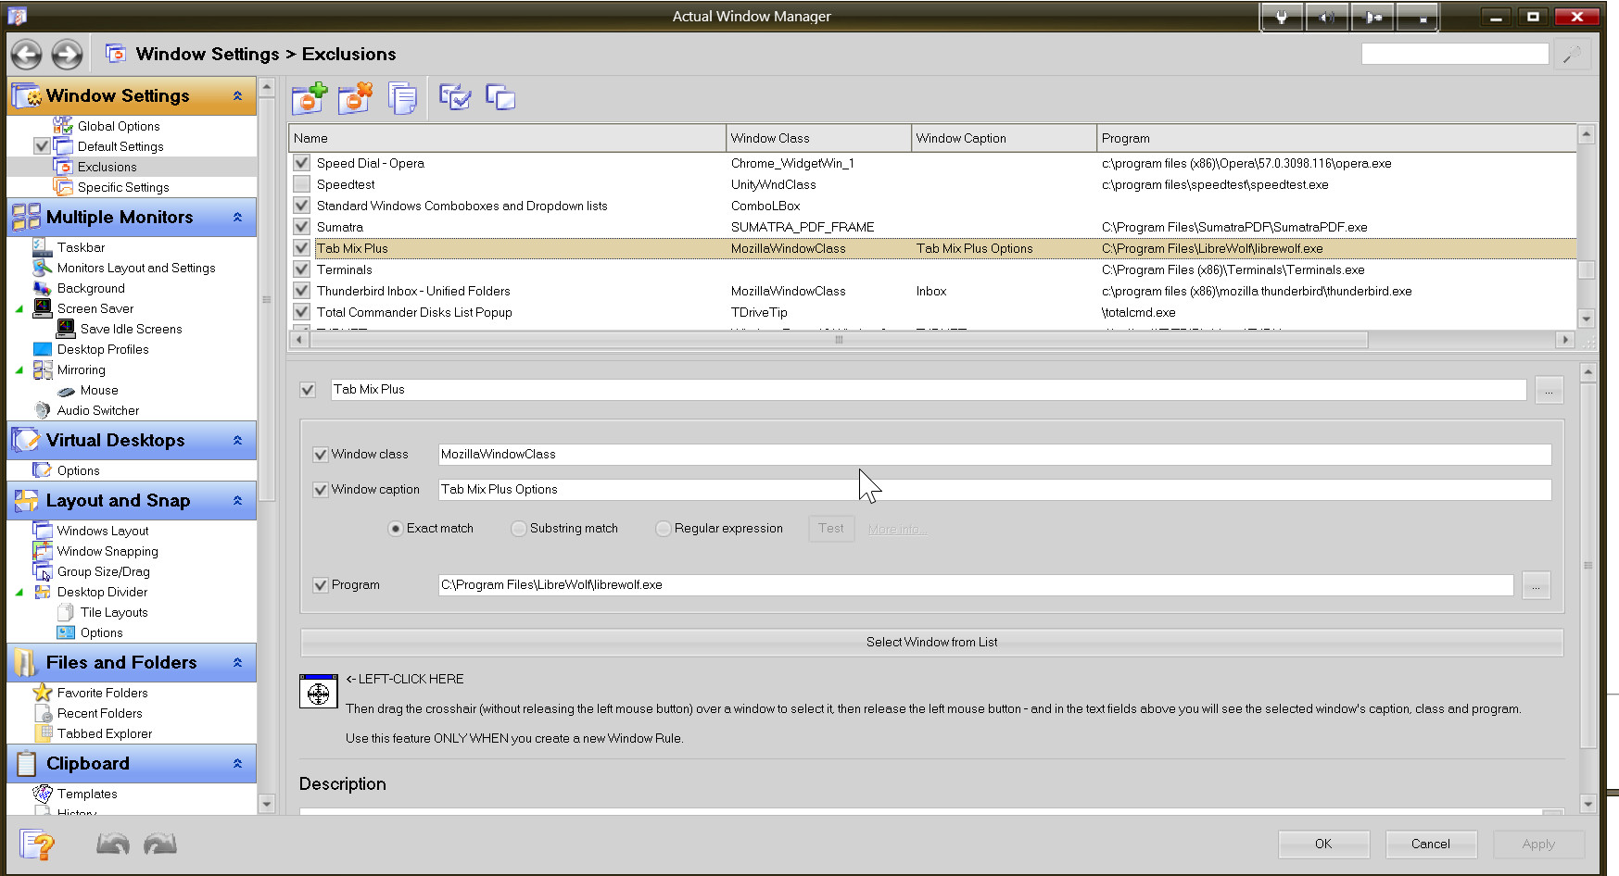Collapse the Virtual Desktops section
The image size is (1619, 876).
point(238,440)
